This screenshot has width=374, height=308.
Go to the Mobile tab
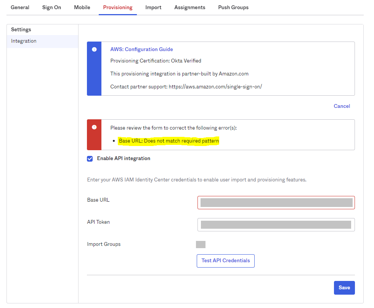82,8
